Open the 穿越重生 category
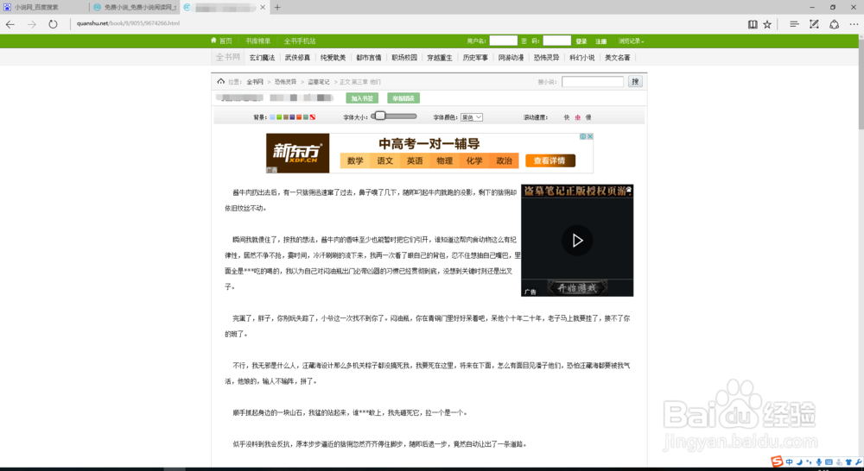The height and width of the screenshot is (471, 864). click(x=440, y=58)
